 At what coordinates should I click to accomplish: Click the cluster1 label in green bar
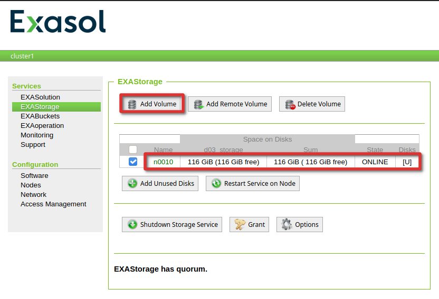tap(22, 56)
